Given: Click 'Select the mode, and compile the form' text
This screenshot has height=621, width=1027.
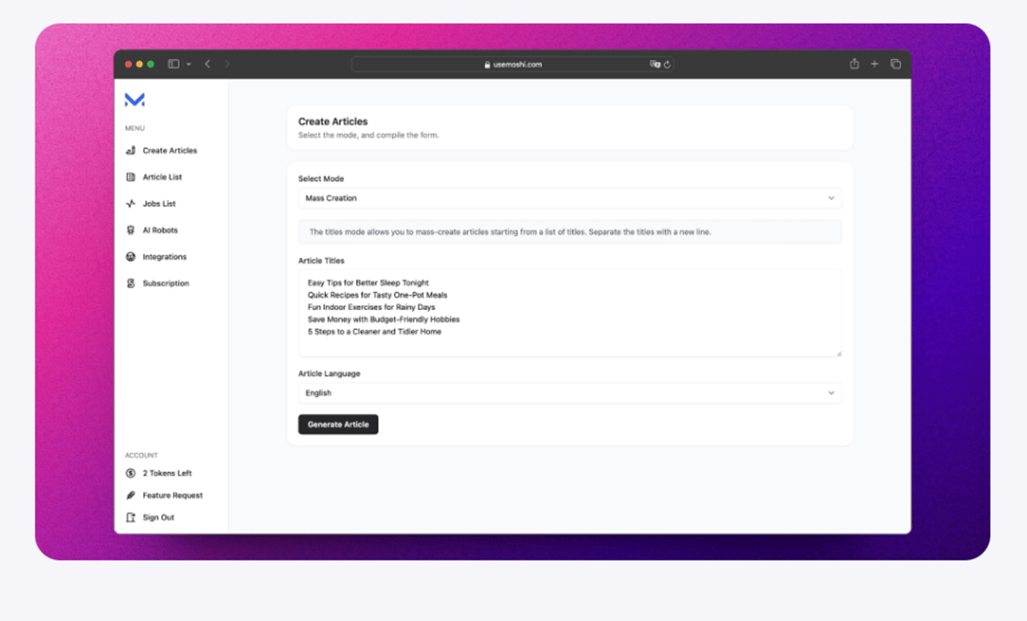Looking at the screenshot, I should point(368,135).
